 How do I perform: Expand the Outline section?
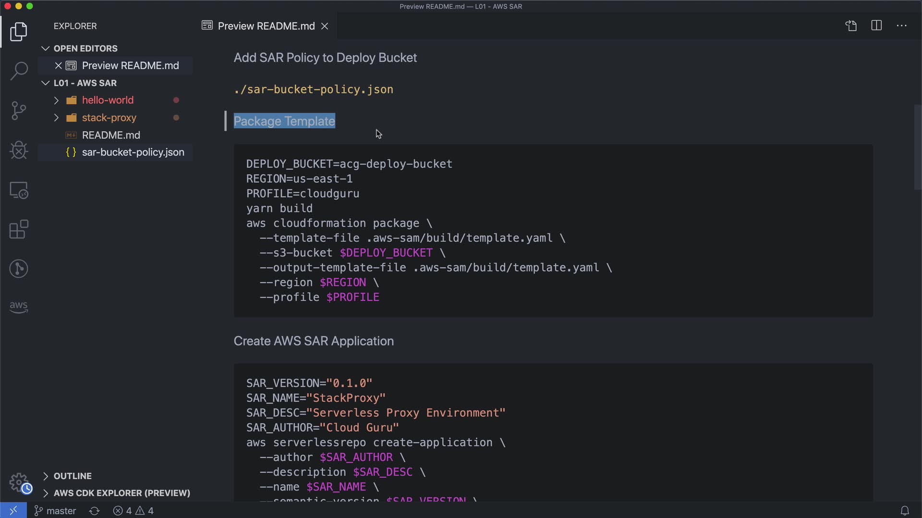pyautogui.click(x=72, y=476)
